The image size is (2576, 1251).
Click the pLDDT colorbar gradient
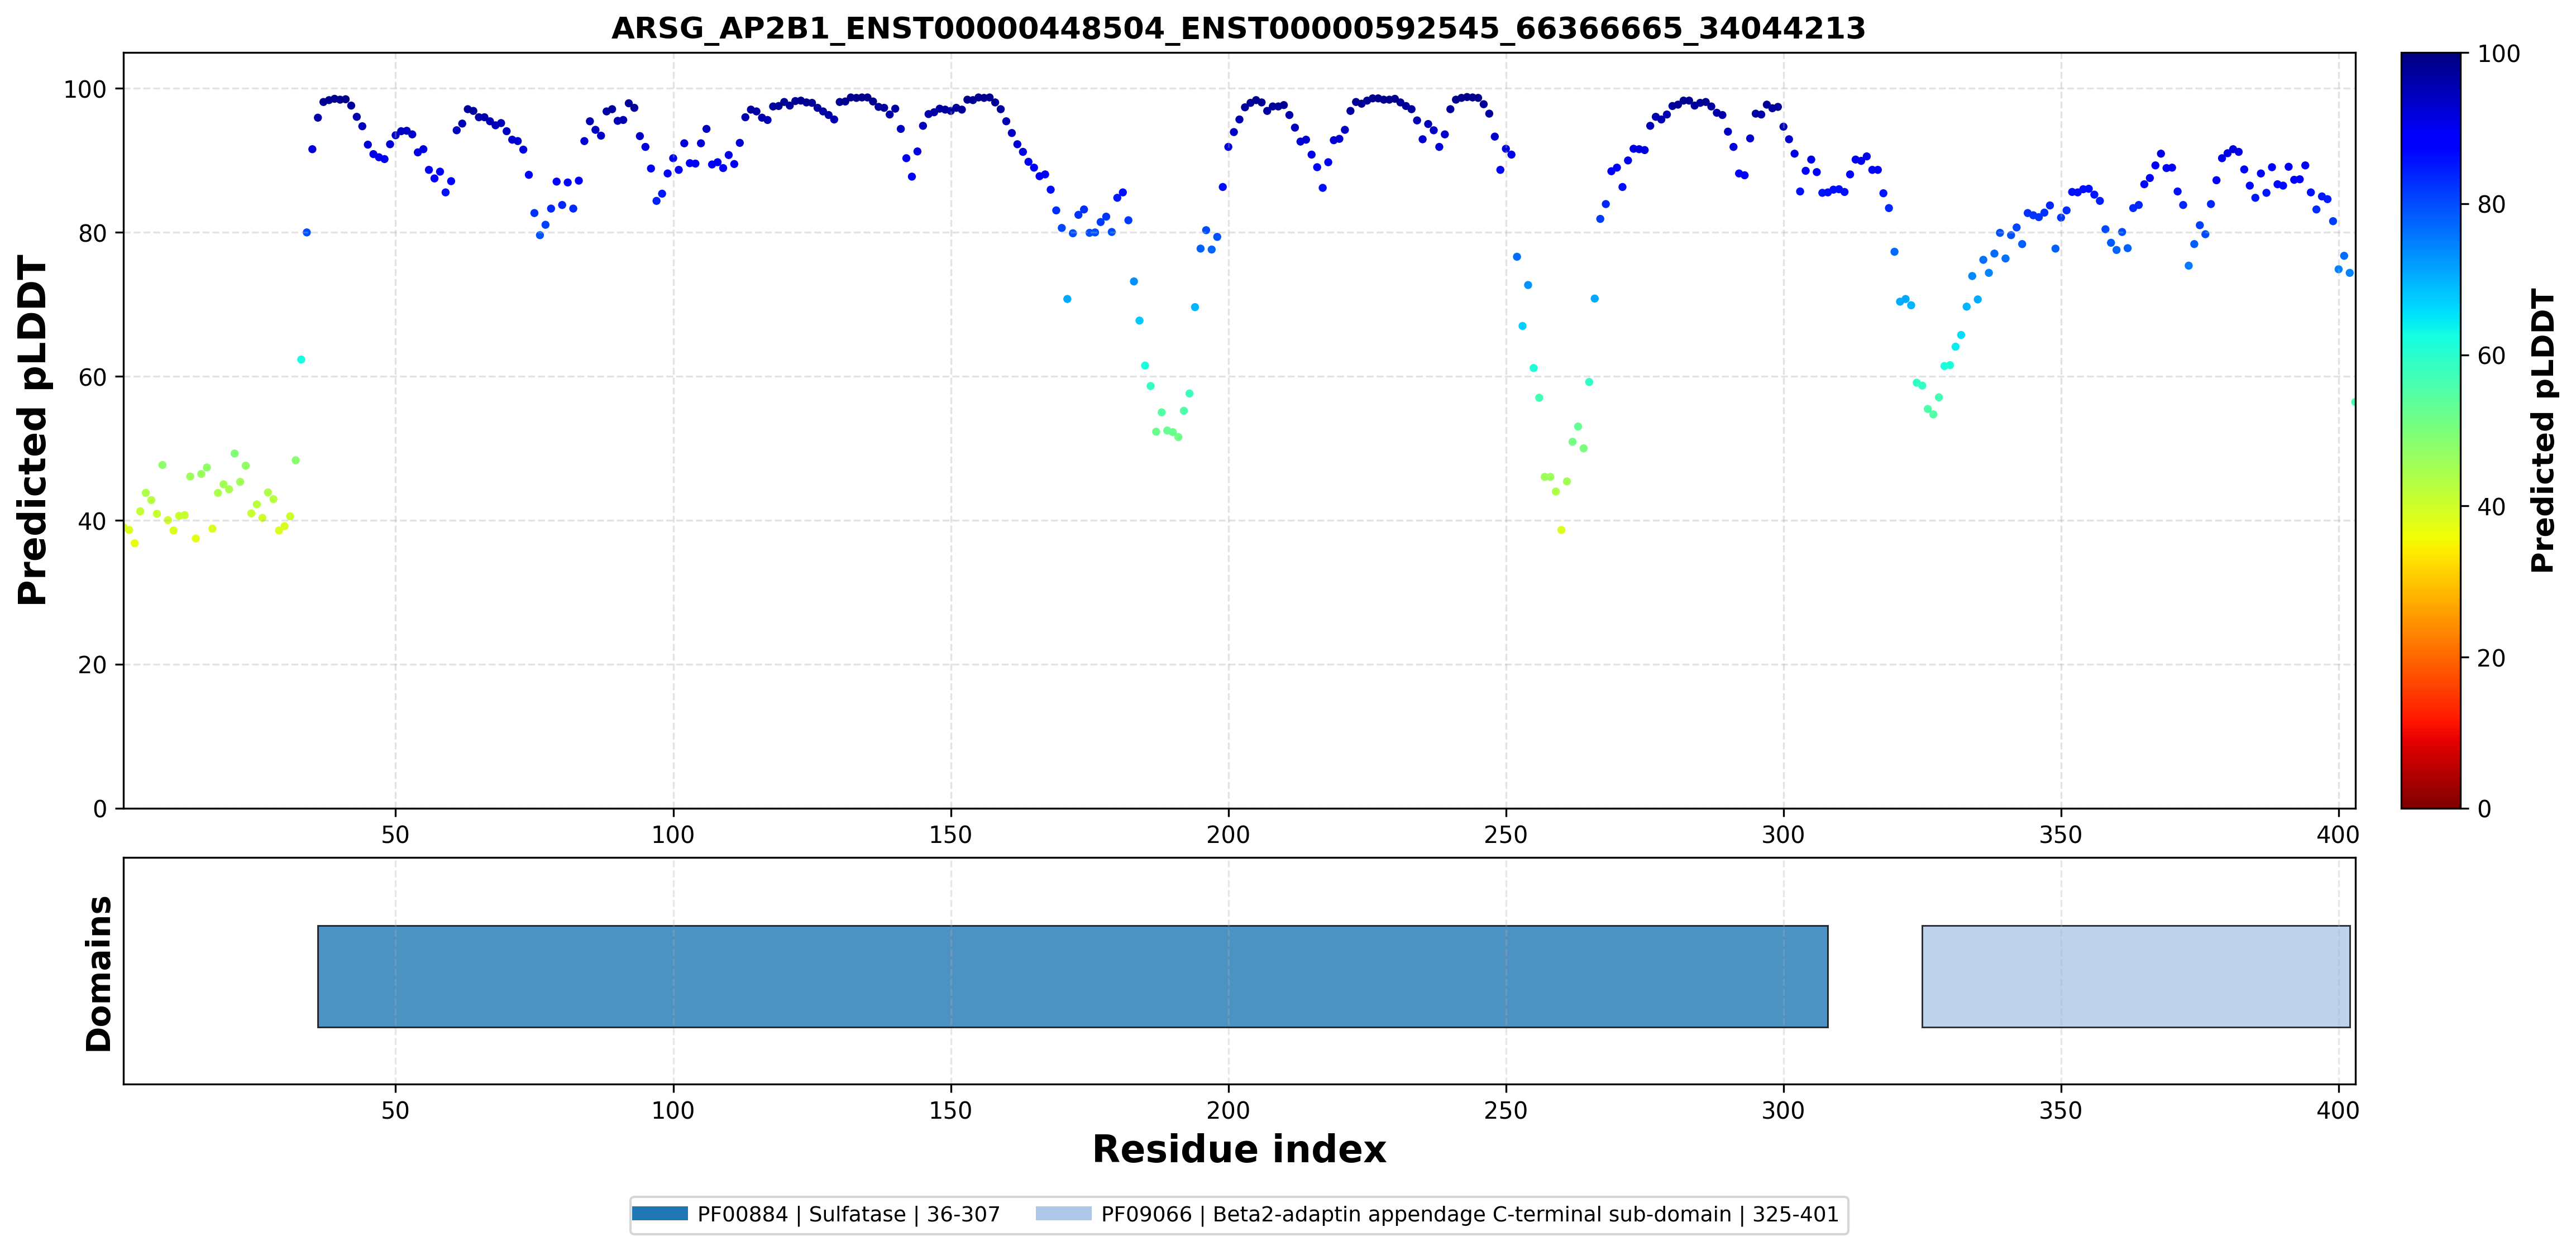click(2430, 430)
